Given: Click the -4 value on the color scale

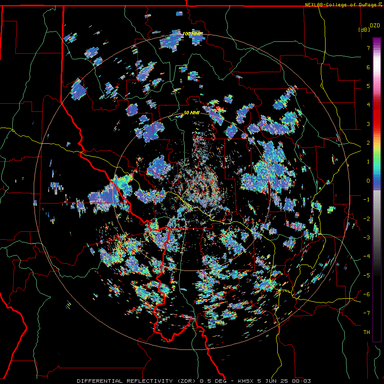Looking at the screenshot, I should tap(367, 256).
